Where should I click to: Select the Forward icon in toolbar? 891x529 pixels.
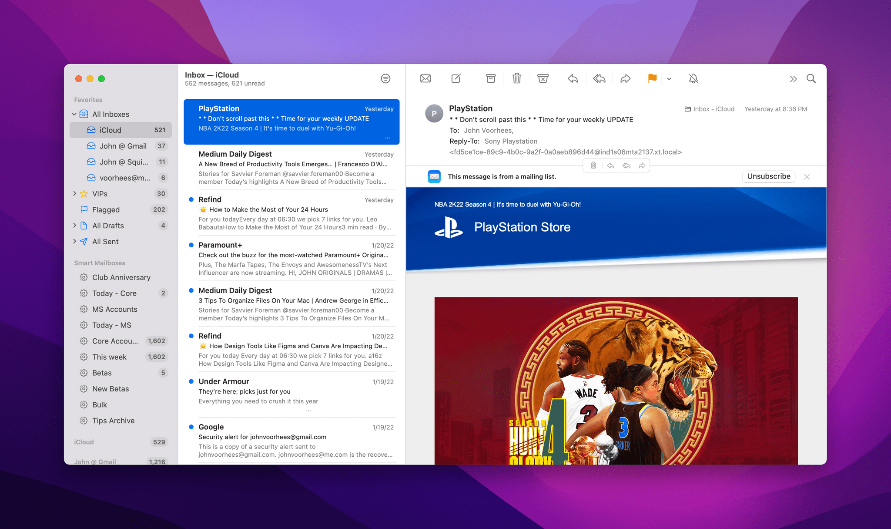(x=625, y=79)
